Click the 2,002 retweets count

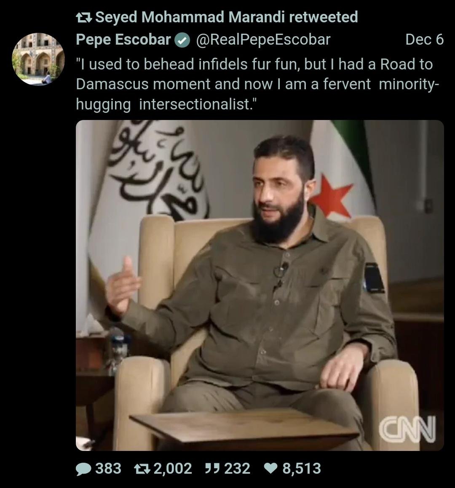pyautogui.click(x=173, y=469)
